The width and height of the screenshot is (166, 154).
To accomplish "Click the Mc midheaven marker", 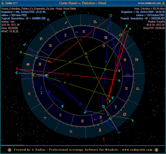I will click(x=76, y=32).
